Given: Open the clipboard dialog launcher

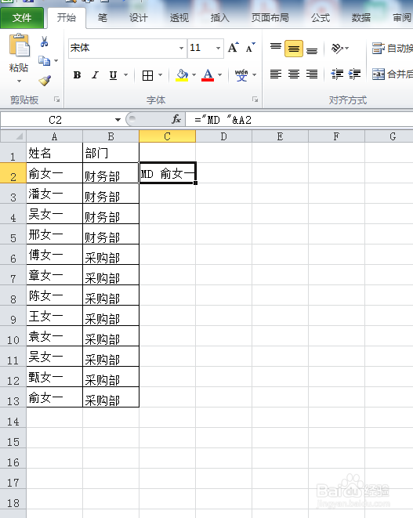Looking at the screenshot, I should coord(57,99).
